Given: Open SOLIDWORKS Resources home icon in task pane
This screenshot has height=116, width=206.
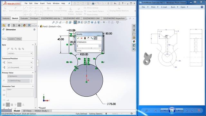Looking at the screenshot, I should click(134, 26).
